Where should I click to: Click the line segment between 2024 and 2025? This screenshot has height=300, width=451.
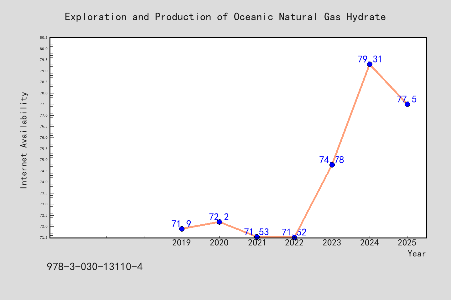point(388,84)
